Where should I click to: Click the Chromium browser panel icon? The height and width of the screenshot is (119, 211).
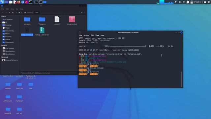point(23,2)
